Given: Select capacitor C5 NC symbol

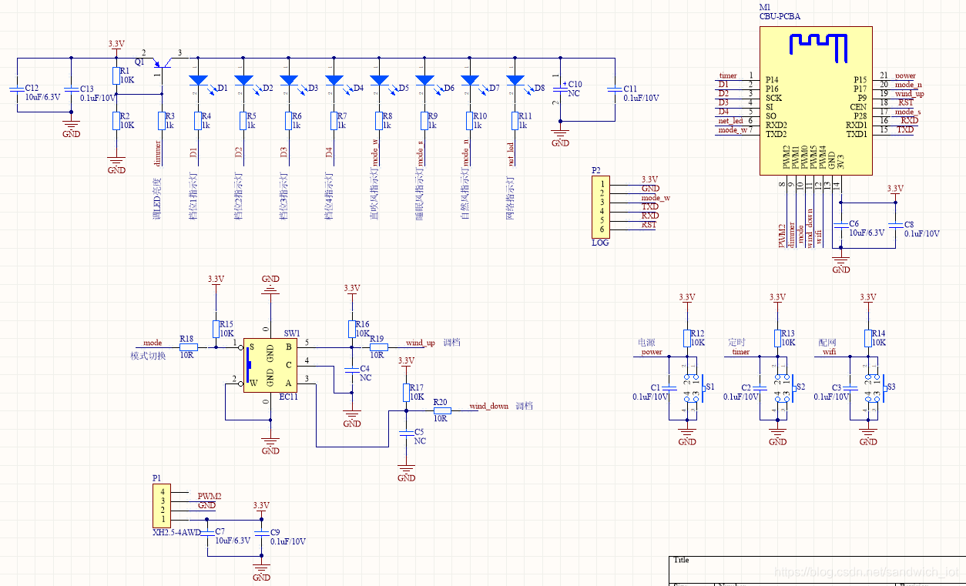Looking at the screenshot, I should pos(406,434).
